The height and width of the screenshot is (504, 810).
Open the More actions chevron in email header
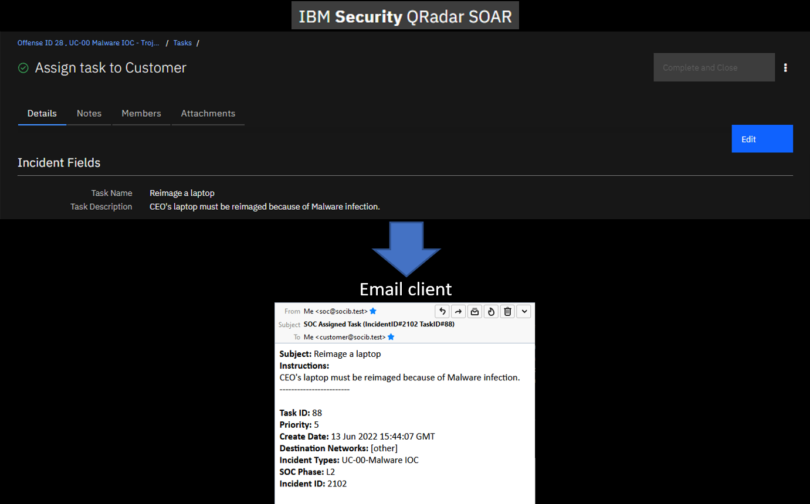click(x=524, y=311)
